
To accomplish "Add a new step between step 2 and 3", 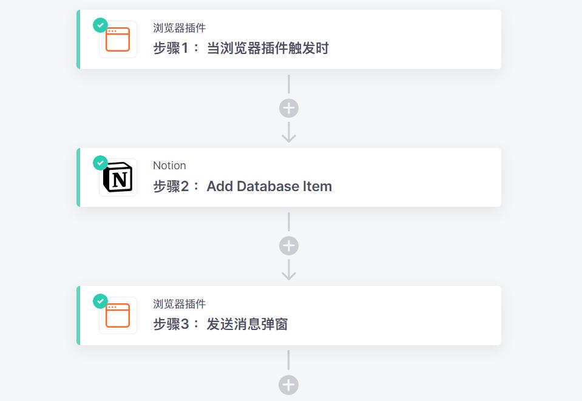I will coord(288,245).
